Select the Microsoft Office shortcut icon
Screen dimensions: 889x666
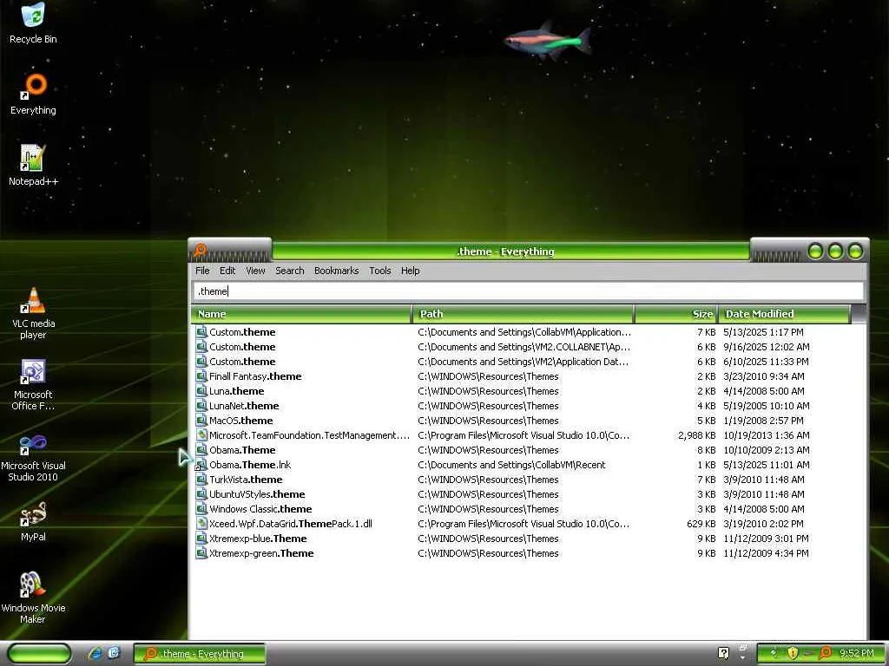coord(33,384)
